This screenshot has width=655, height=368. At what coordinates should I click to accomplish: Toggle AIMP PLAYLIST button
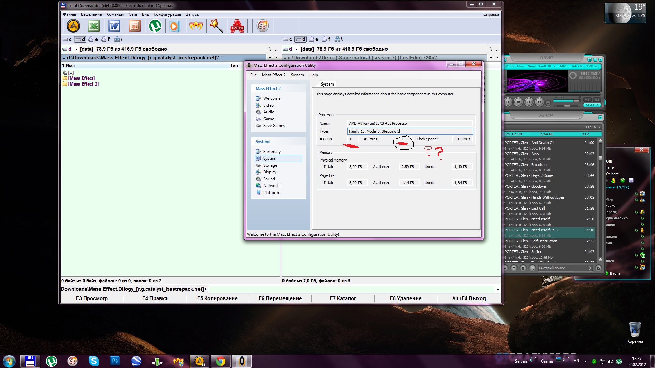(592, 105)
